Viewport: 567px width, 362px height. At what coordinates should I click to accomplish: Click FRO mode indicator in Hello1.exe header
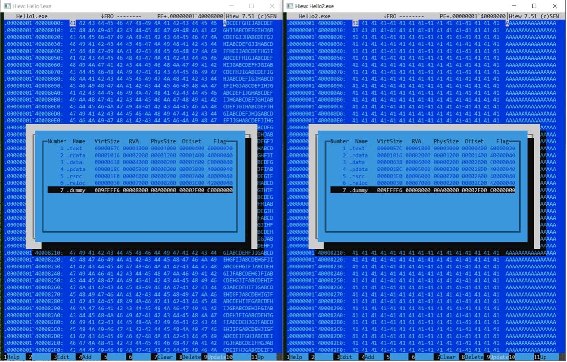pyautogui.click(x=107, y=16)
